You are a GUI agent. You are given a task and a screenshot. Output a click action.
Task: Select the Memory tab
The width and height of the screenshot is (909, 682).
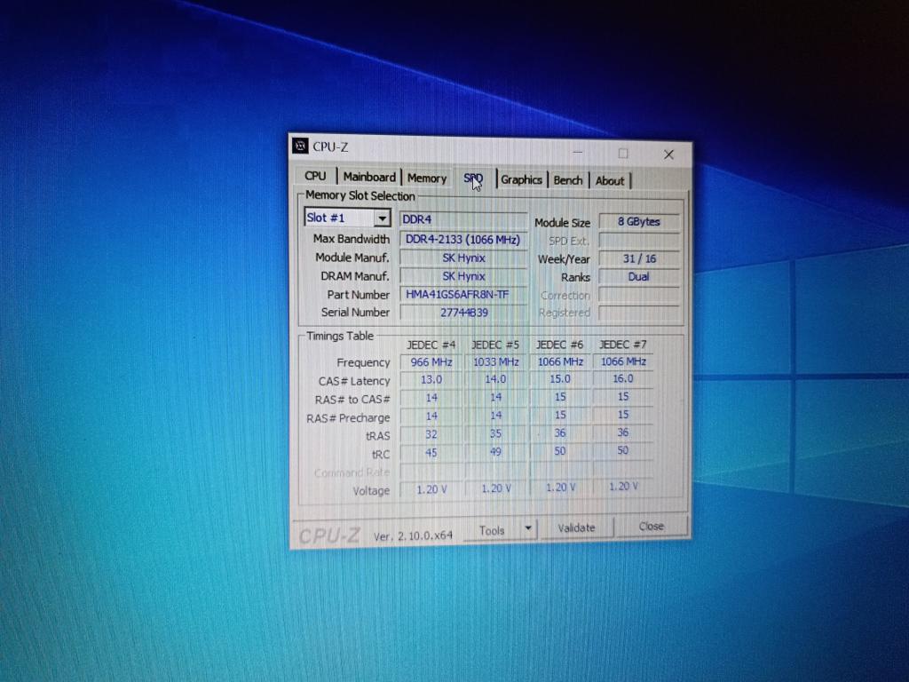pos(426,178)
